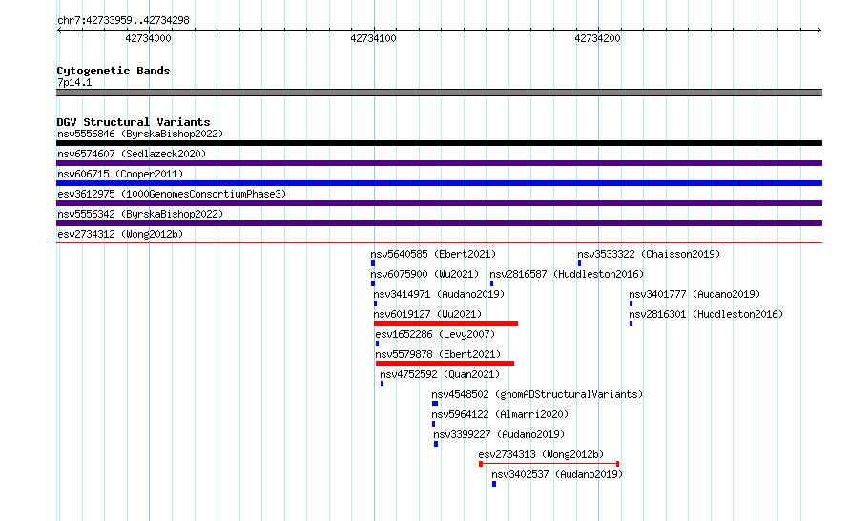This screenshot has width=849, height=521.
Task: Open esv3612975 (1000GenomesConsortiumPhase3) label
Action: tap(172, 194)
